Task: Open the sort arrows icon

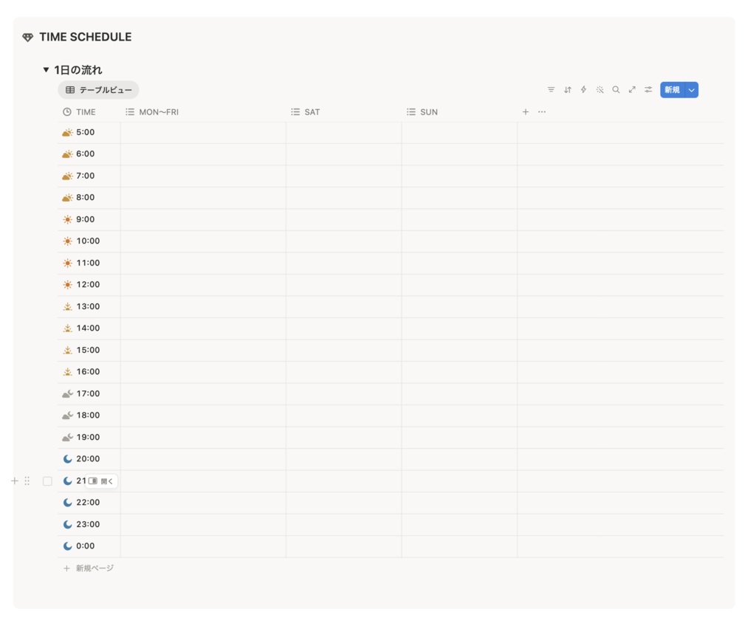Action: [x=568, y=90]
